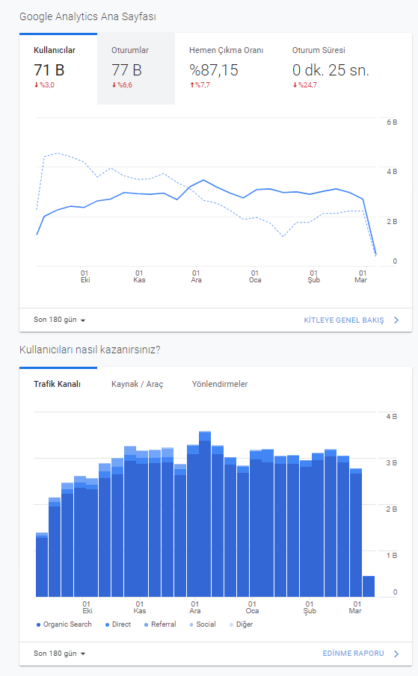
Task: Click the tallest bar near 01 Ara
Action: [x=205, y=514]
